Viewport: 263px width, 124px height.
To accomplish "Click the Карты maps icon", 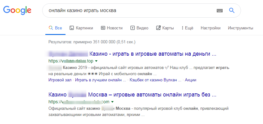I will 158,28.
